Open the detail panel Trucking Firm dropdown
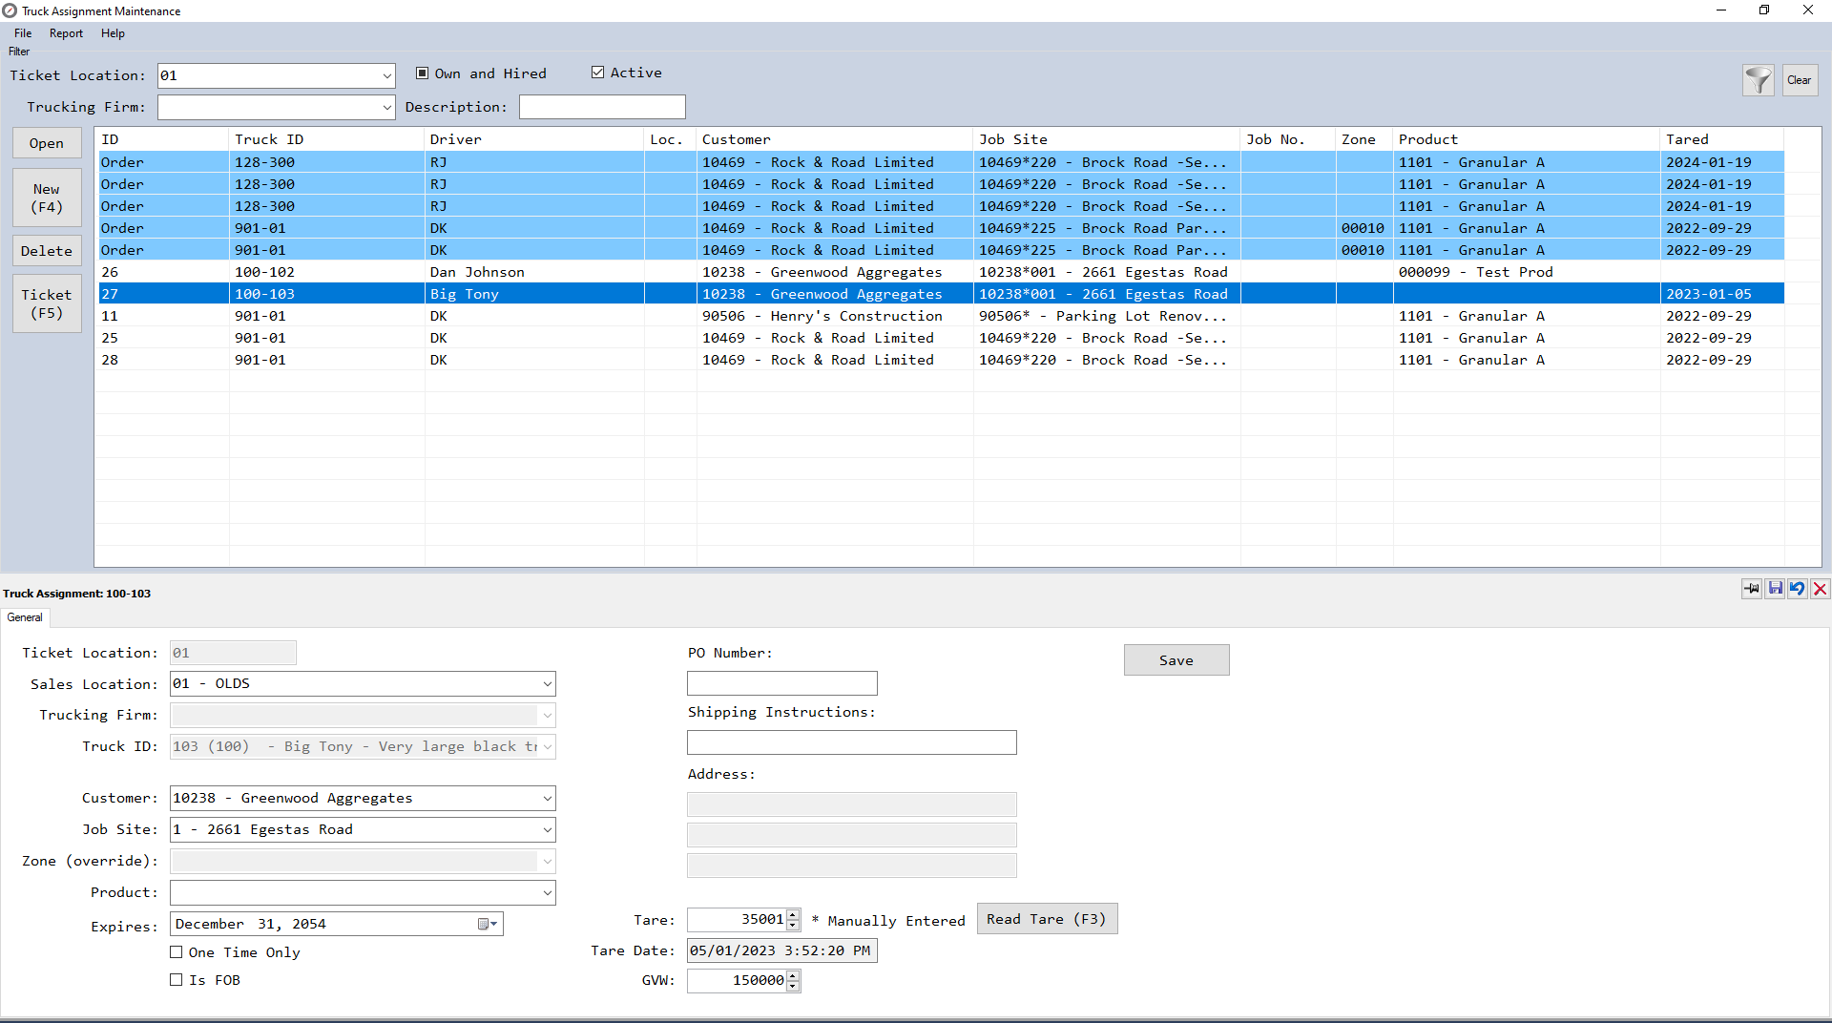This screenshot has height=1023, width=1832. pyautogui.click(x=548, y=715)
